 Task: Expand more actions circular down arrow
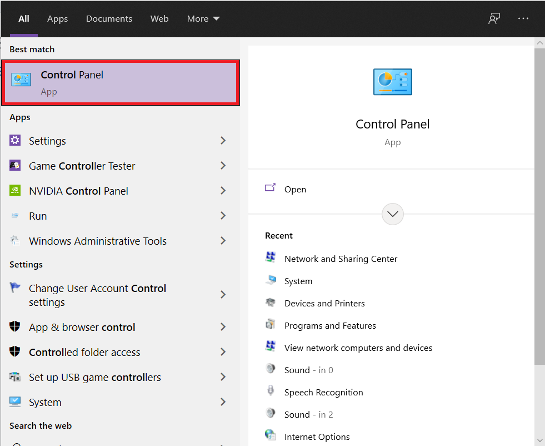[x=392, y=214]
